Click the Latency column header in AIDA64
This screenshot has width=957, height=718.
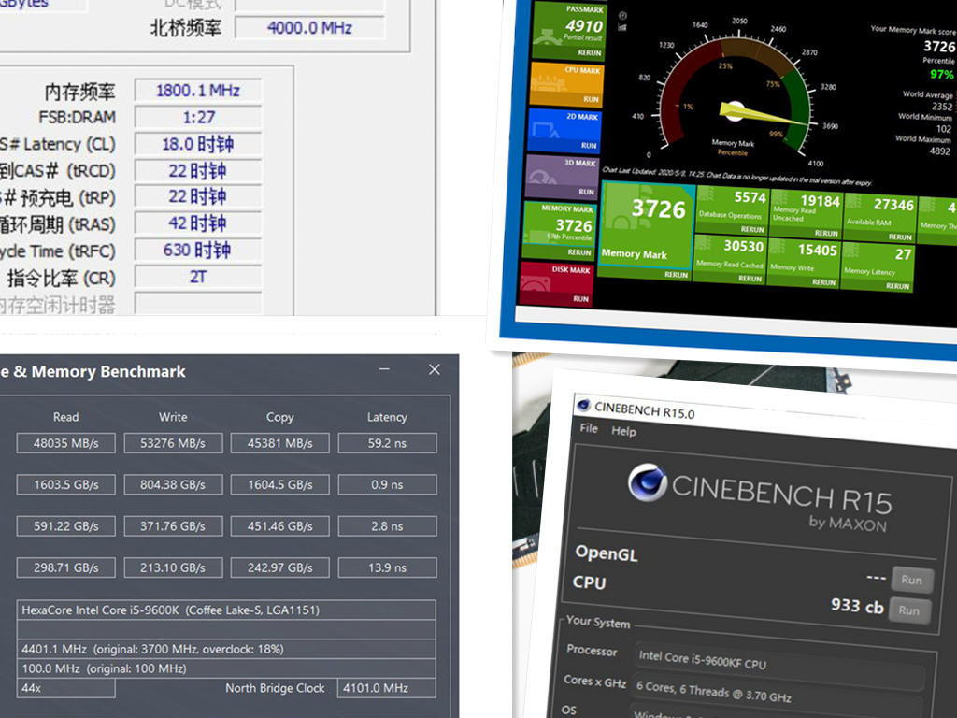click(387, 417)
